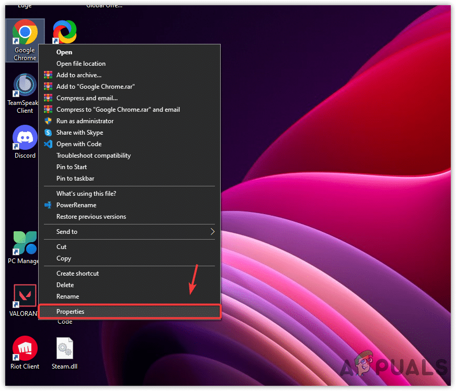Click the WinRAR icon beside Add to archive

[48, 75]
